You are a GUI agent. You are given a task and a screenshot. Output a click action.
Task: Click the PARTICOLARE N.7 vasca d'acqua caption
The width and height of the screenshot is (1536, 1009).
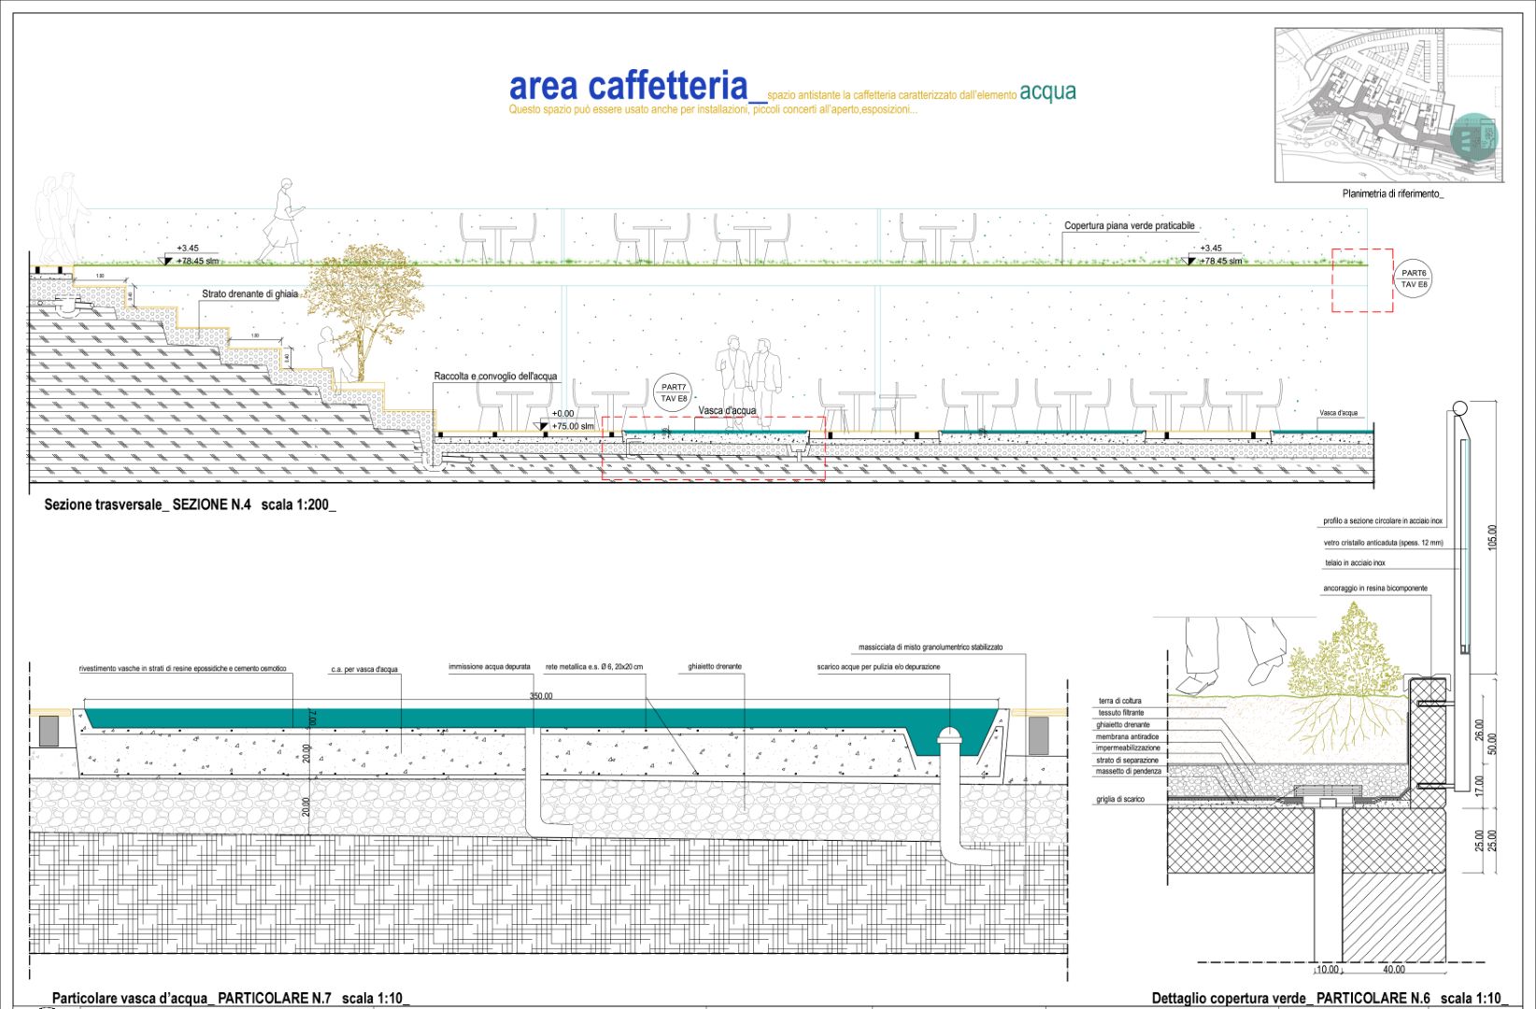(x=230, y=998)
